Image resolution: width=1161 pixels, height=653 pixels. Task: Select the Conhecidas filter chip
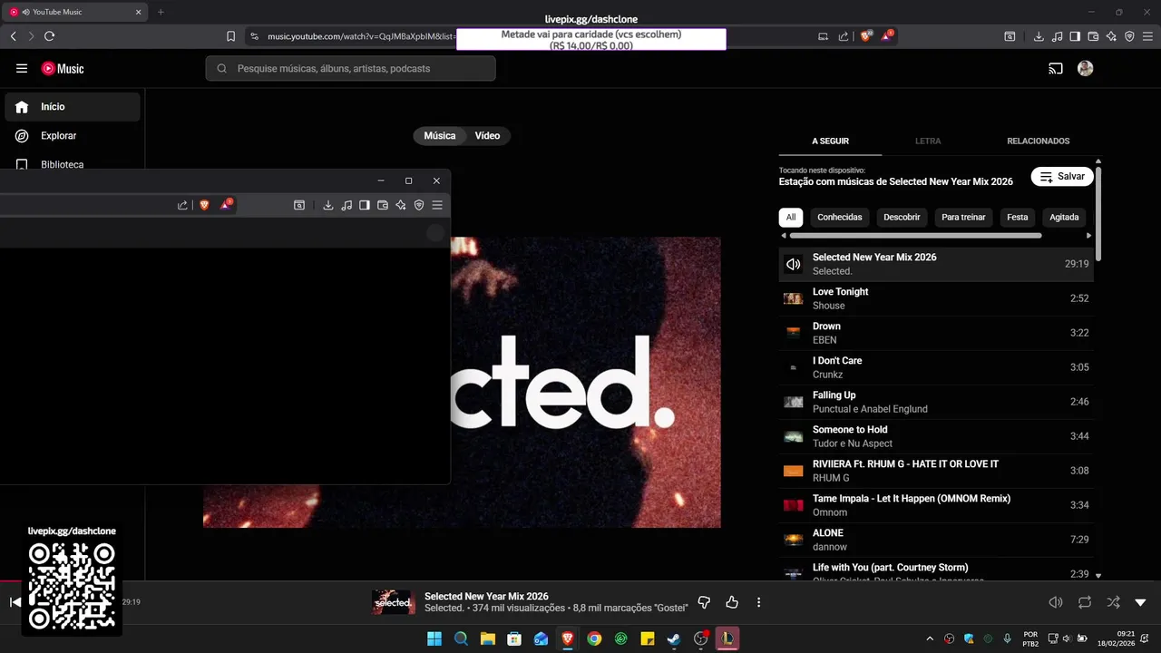tap(840, 218)
